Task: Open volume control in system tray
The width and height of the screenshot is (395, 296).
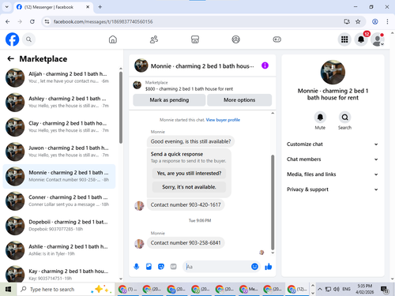Action: [337, 289]
